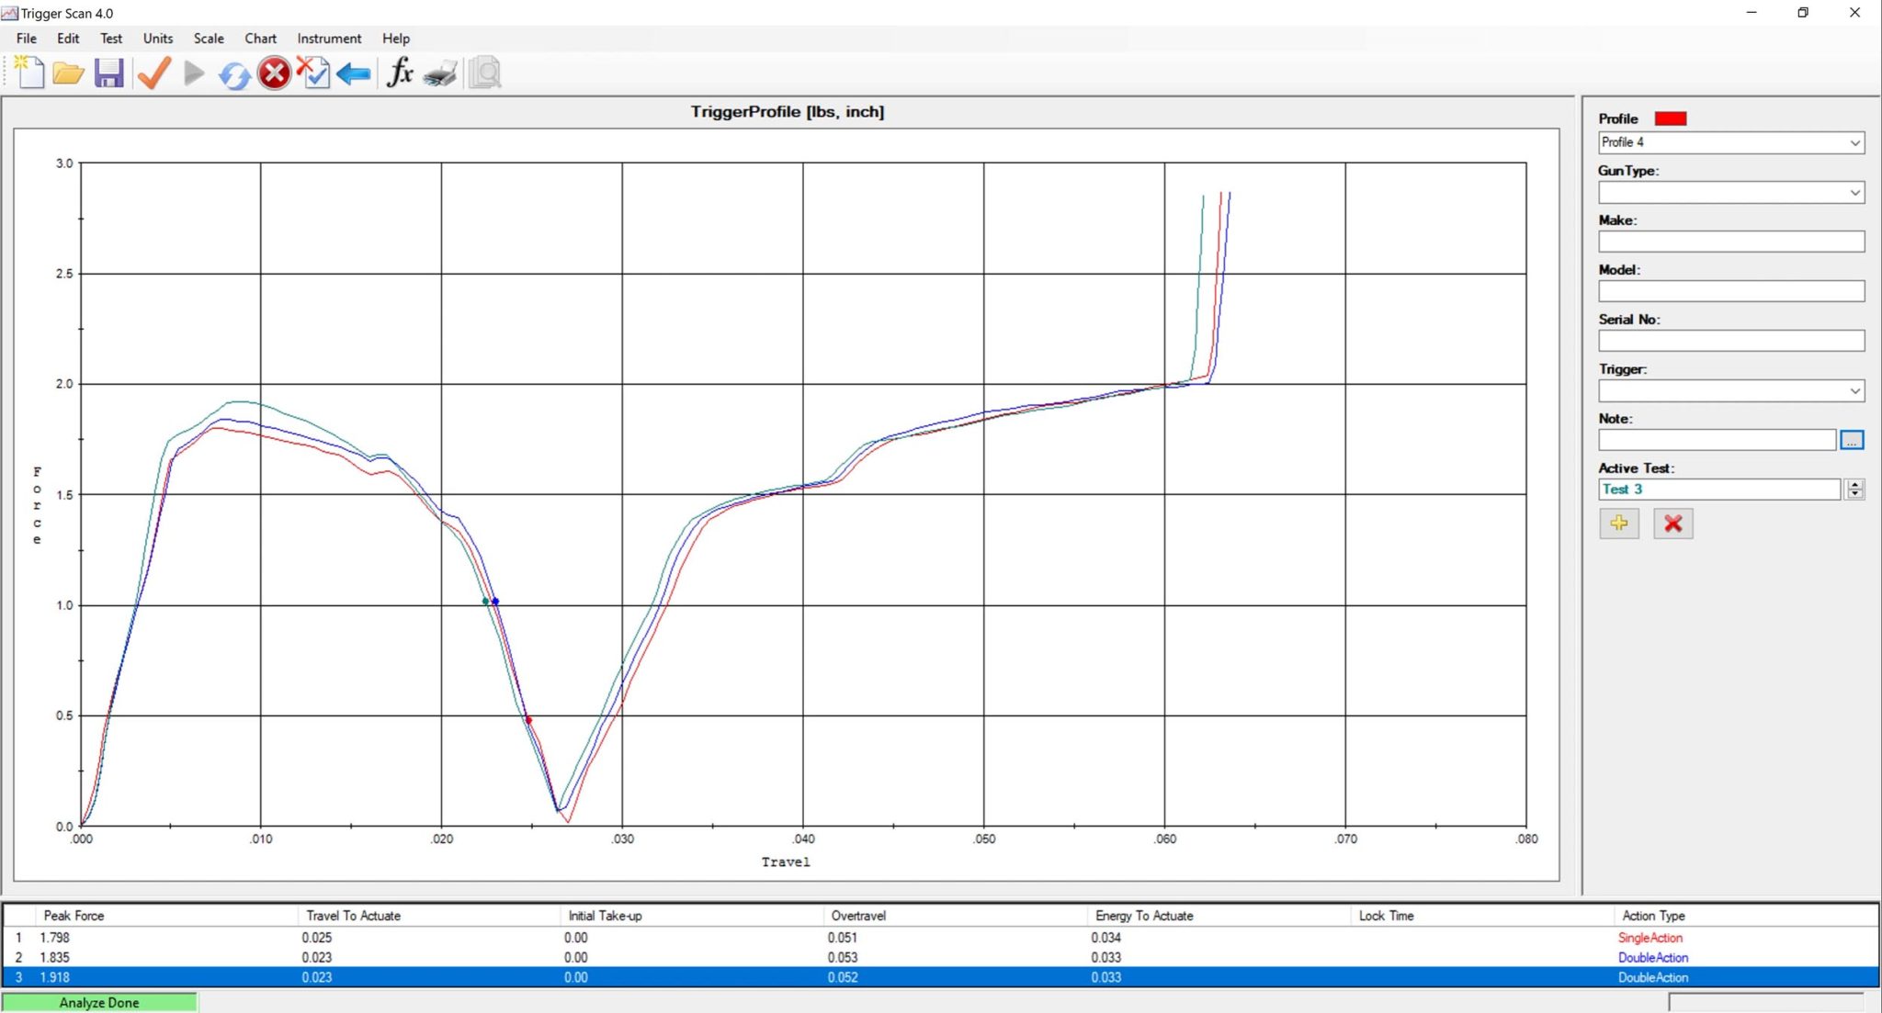Click the red Profile color swatch
1882x1013 pixels.
click(1671, 118)
